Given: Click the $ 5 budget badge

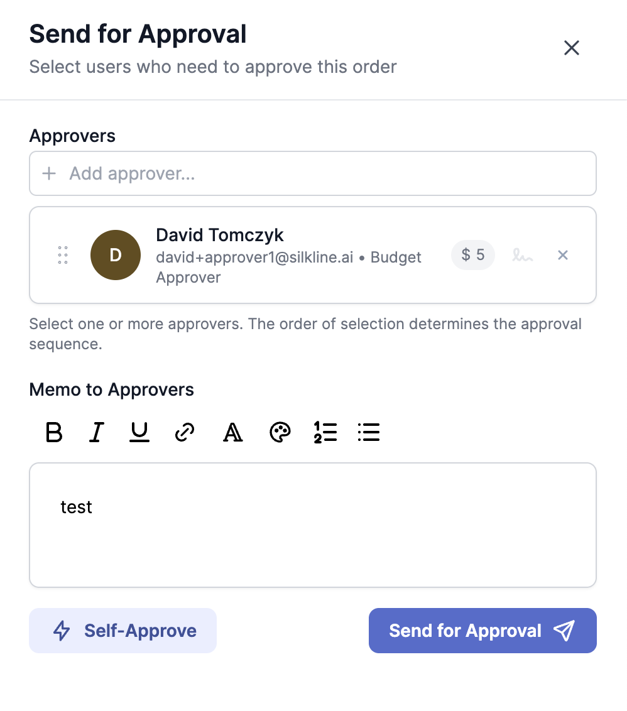Looking at the screenshot, I should (x=473, y=255).
